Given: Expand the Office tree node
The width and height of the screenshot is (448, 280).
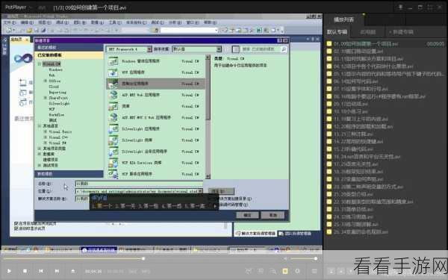Looking at the screenshot, I should point(45,81).
